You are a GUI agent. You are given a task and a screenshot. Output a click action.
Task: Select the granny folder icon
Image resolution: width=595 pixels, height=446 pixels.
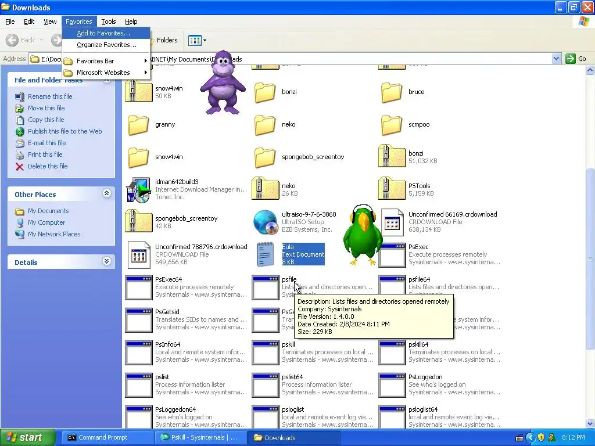[138, 125]
